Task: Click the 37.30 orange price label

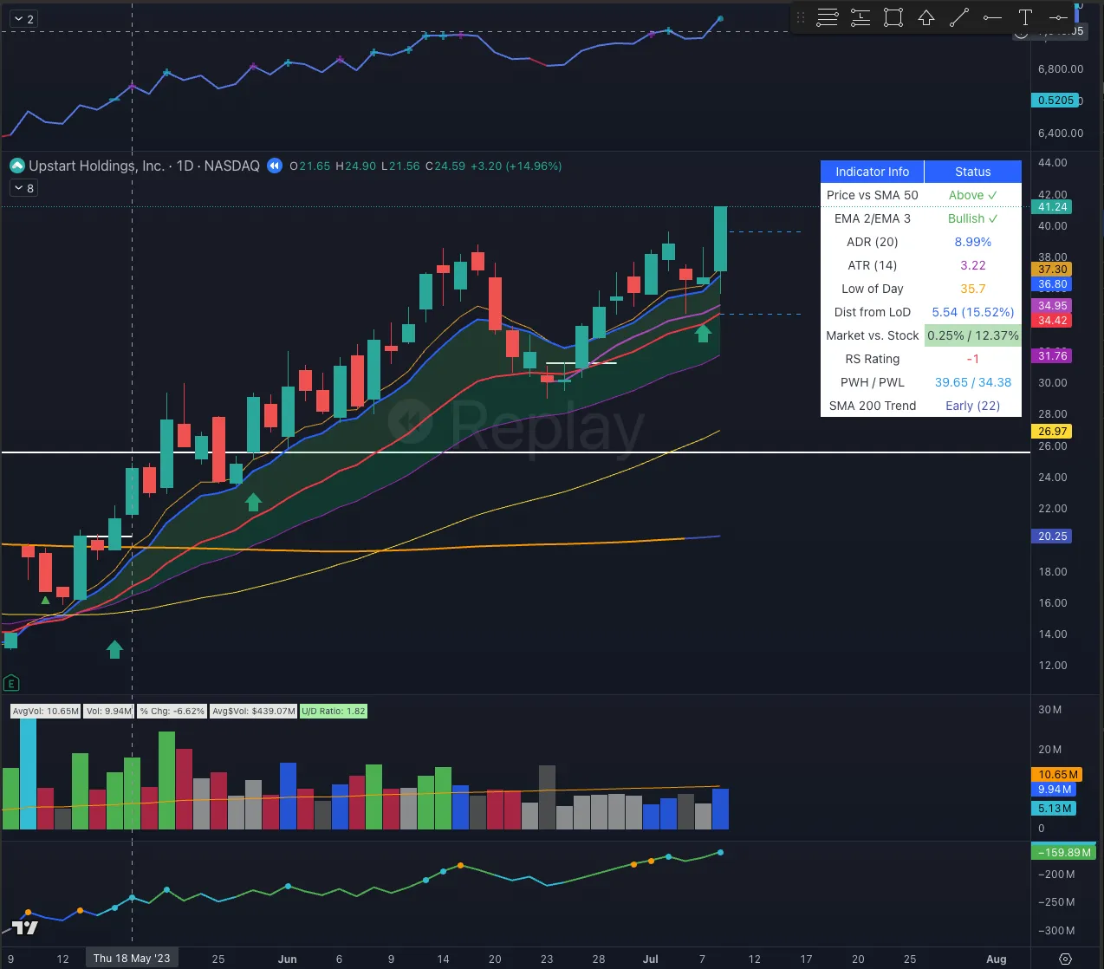Action: pyautogui.click(x=1053, y=270)
